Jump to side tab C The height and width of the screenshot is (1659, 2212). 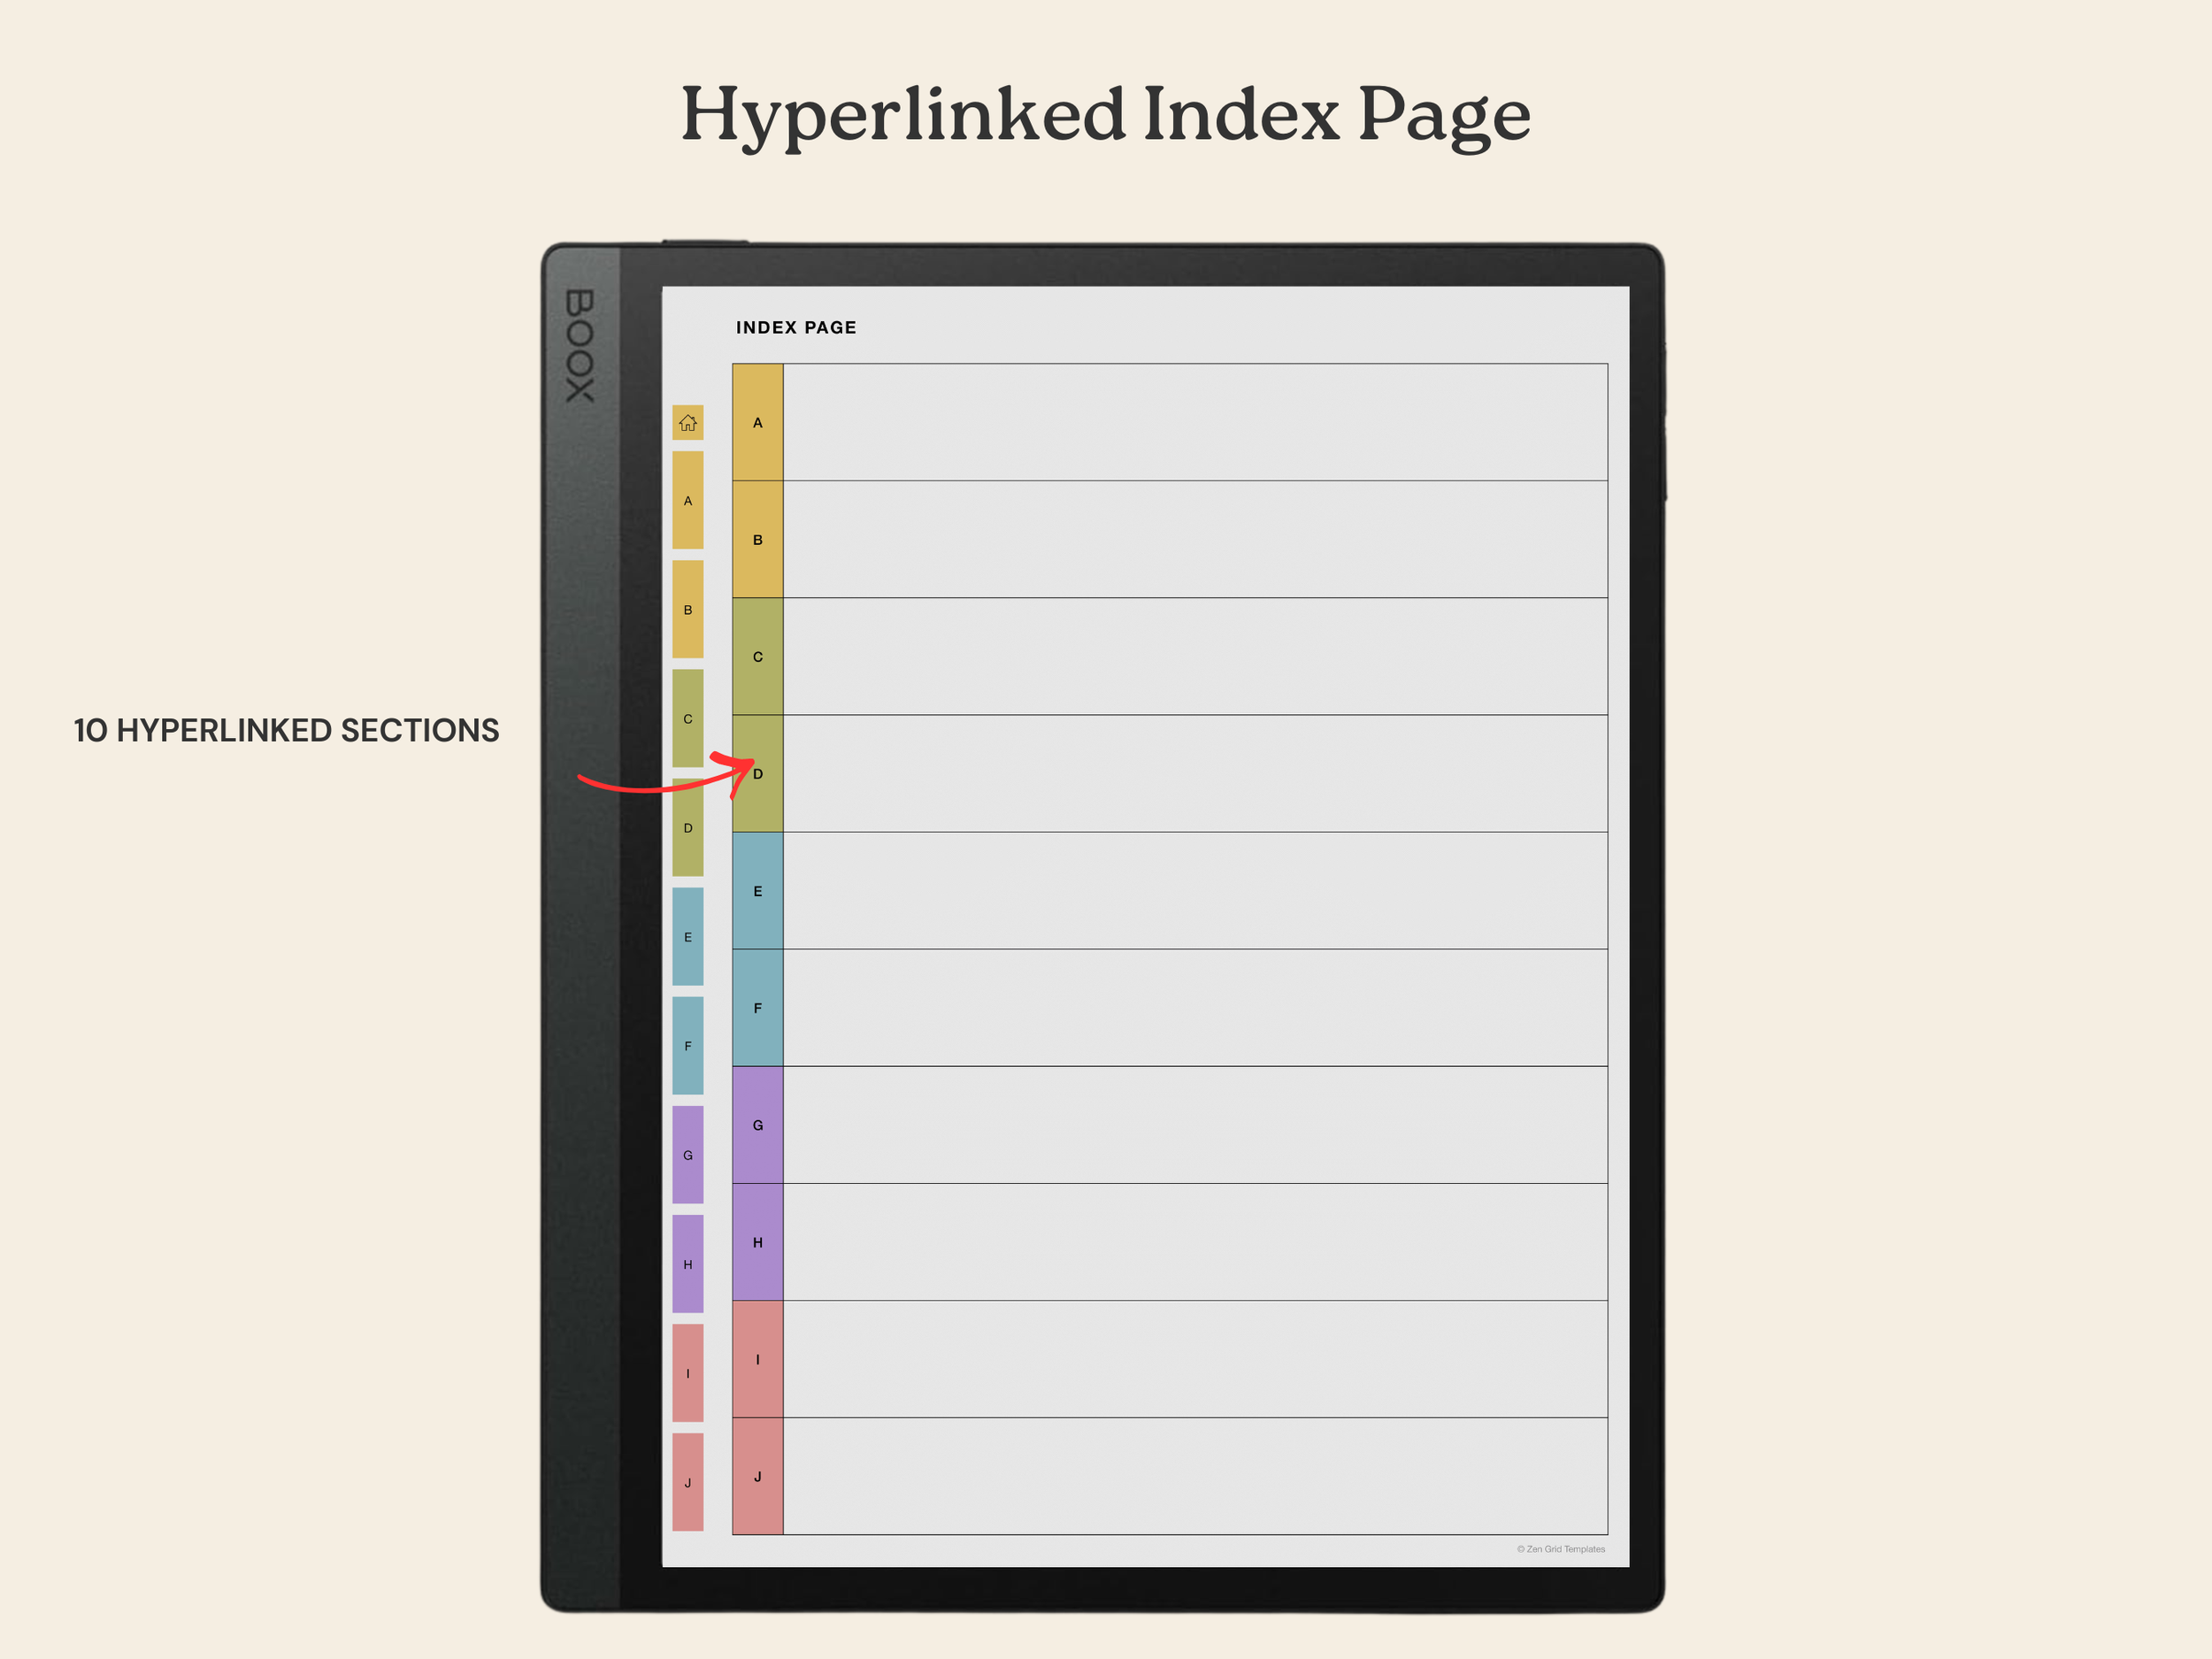pos(687,718)
